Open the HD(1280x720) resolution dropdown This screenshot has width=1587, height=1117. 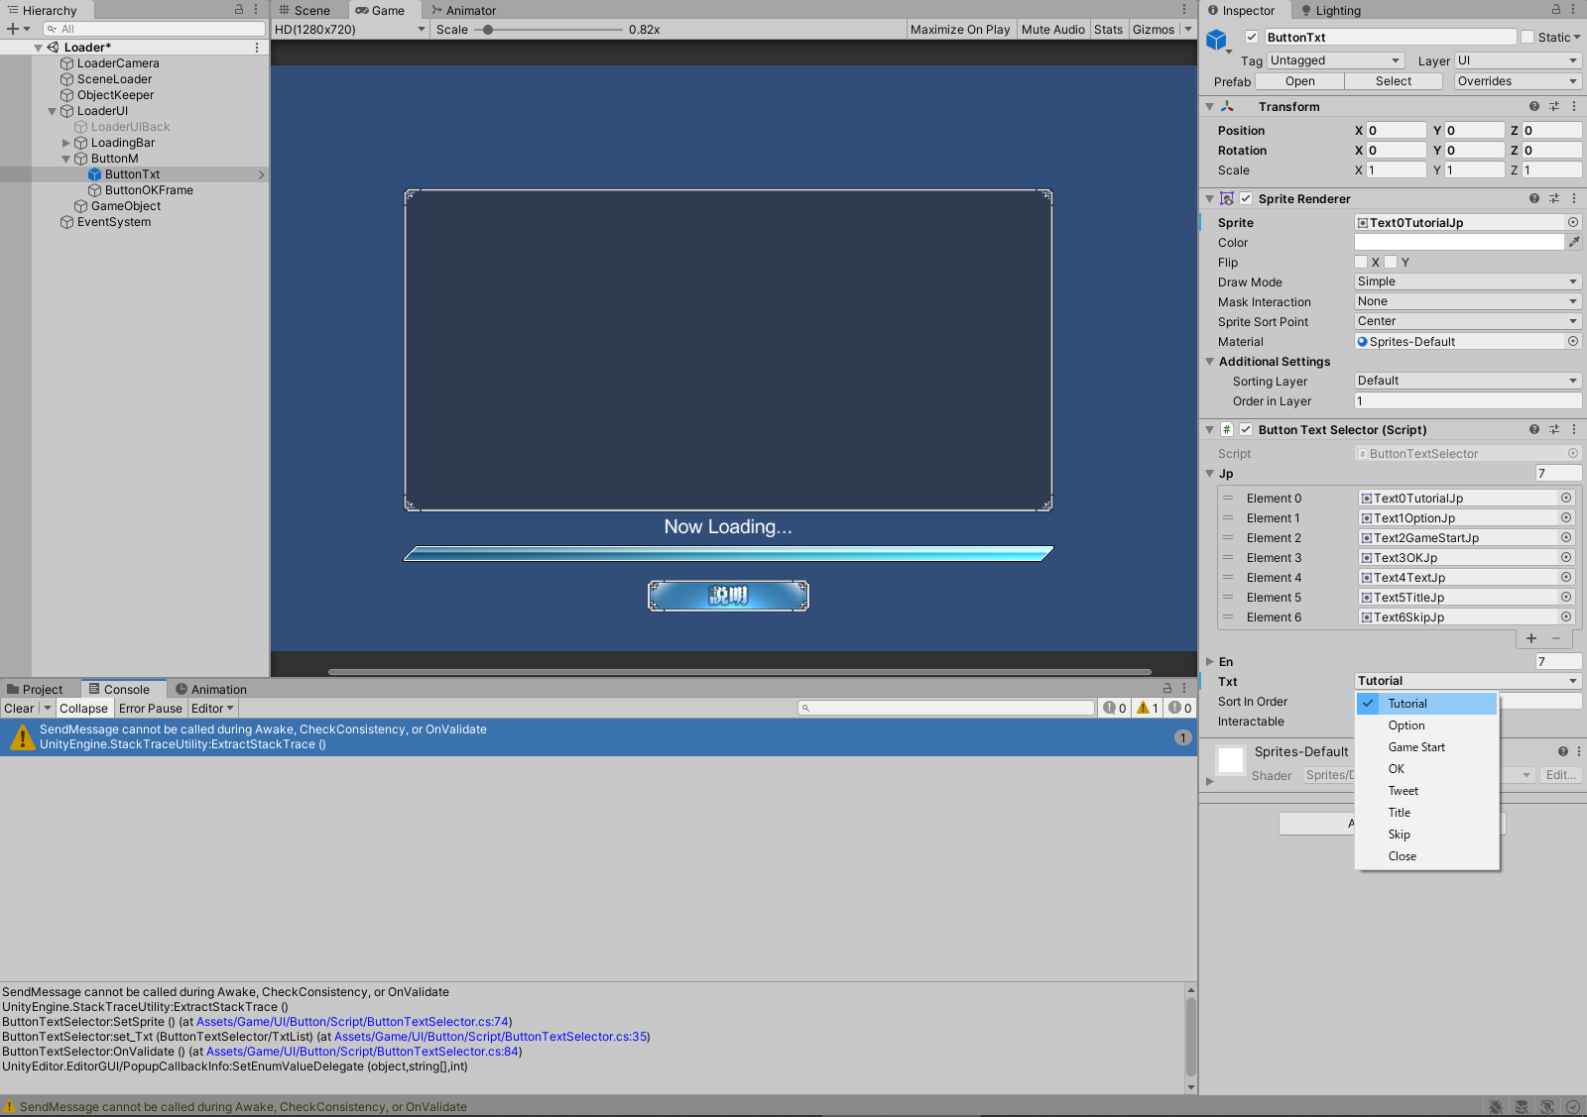click(350, 30)
